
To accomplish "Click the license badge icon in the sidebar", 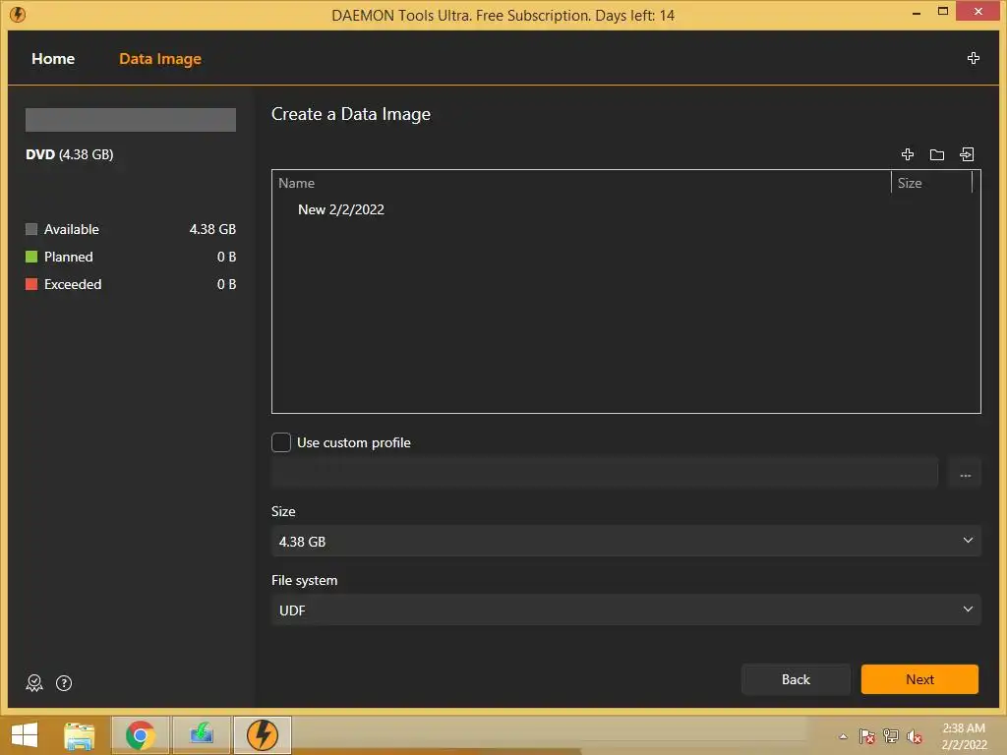I will pos(34,683).
